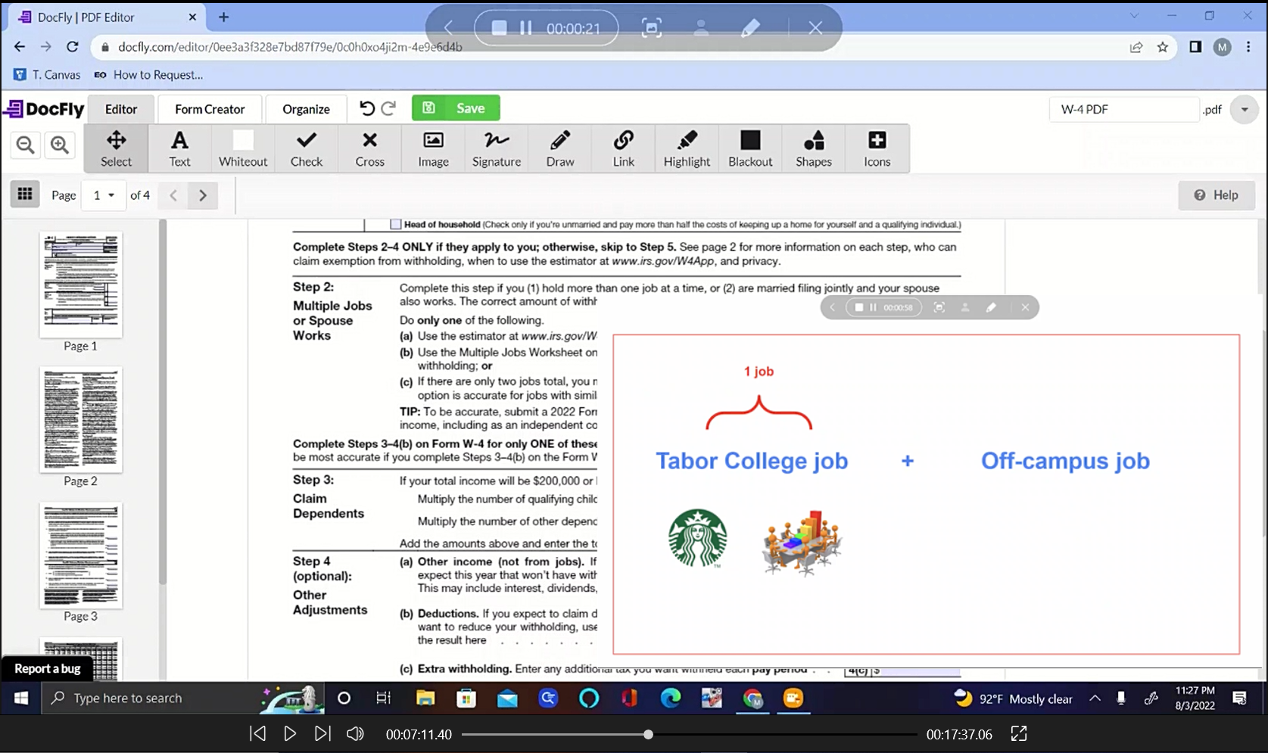Check the Head of household checkbox
The width and height of the screenshot is (1268, 753).
(x=395, y=224)
